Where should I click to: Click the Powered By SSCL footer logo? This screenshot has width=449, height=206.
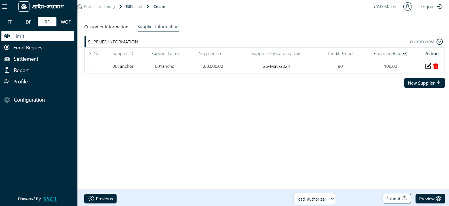(x=37, y=199)
